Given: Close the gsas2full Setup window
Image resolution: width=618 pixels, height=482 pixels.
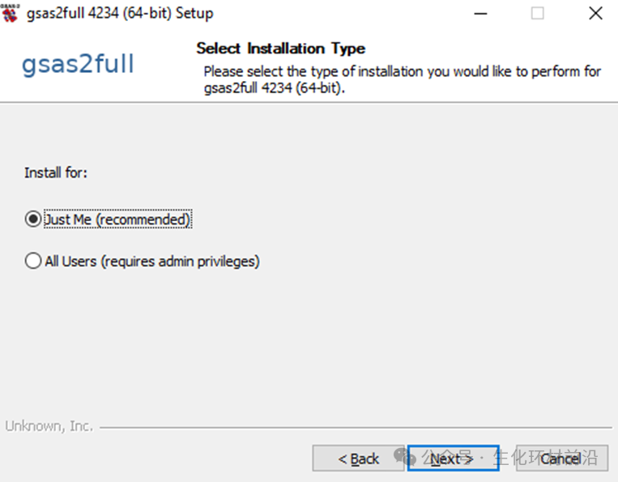Looking at the screenshot, I should point(595,13).
